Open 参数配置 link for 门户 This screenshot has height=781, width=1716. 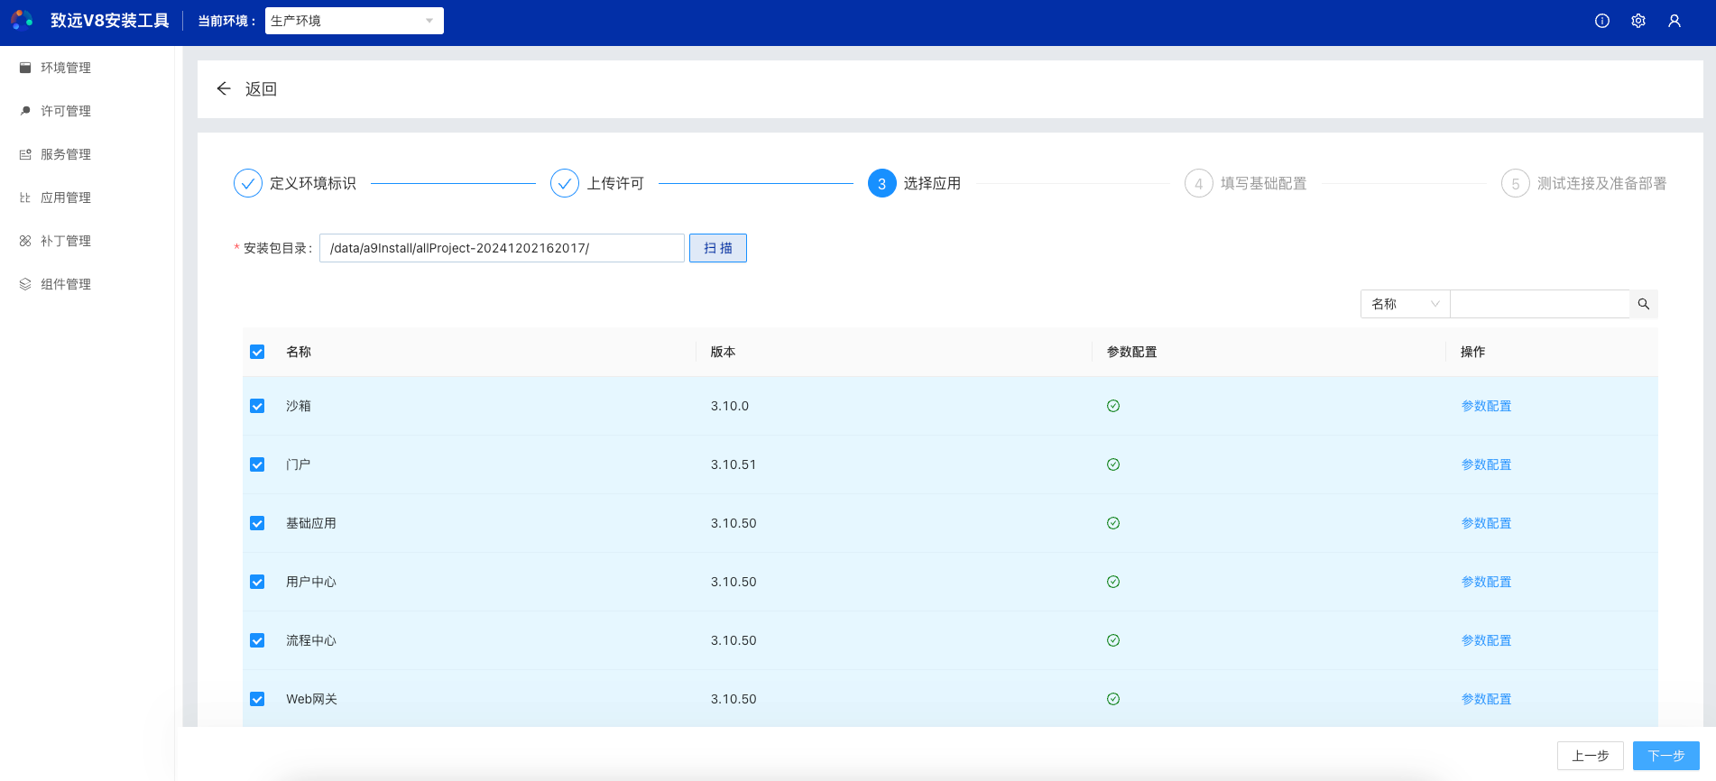coord(1486,464)
